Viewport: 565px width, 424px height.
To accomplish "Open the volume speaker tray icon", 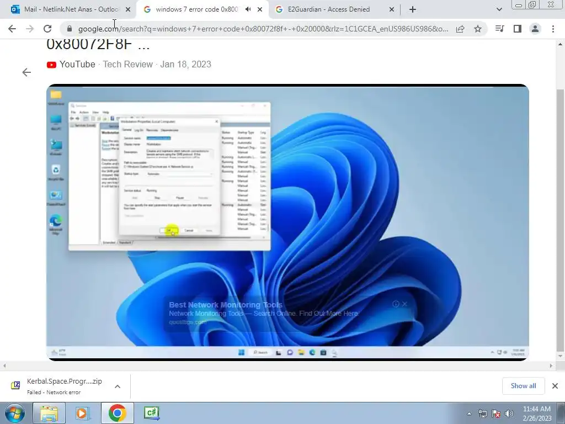I will click(509, 414).
